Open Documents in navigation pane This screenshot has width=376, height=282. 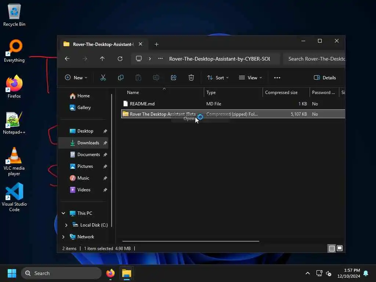(83, 155)
